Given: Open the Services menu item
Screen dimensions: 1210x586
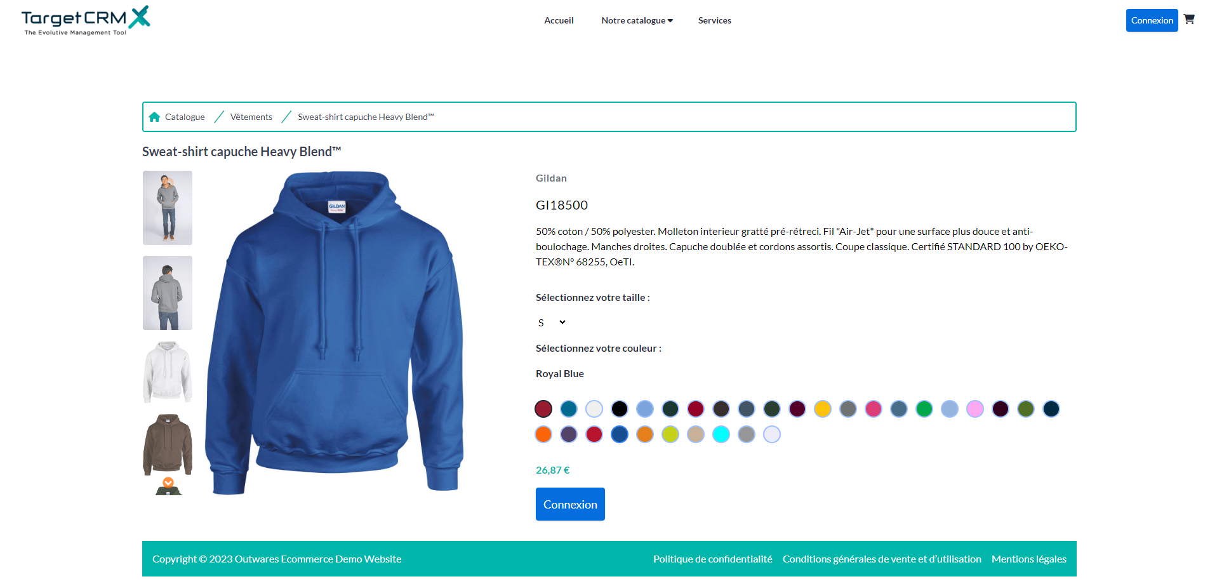Looking at the screenshot, I should tap(715, 20).
